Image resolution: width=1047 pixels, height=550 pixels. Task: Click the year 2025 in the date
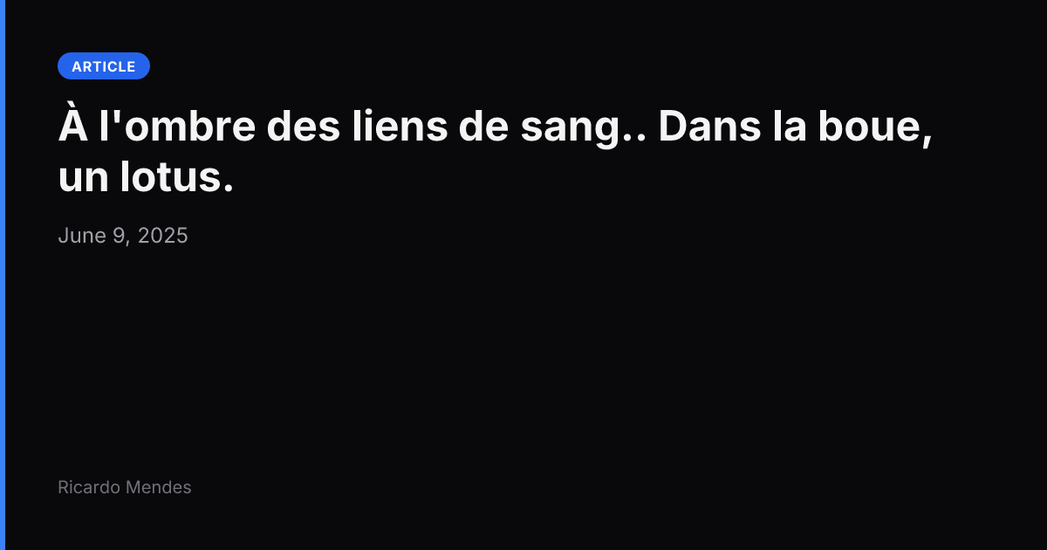click(163, 236)
